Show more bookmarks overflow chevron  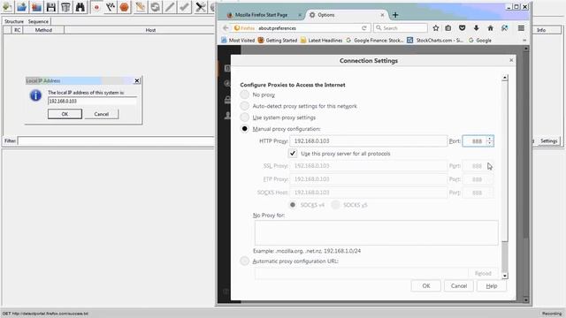[x=524, y=41]
